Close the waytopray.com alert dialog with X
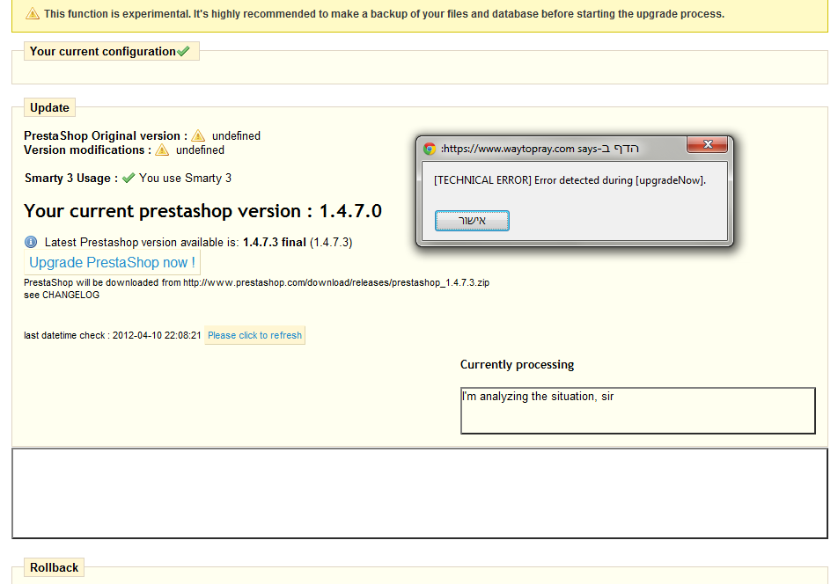The height and width of the screenshot is (584, 838). [707, 144]
